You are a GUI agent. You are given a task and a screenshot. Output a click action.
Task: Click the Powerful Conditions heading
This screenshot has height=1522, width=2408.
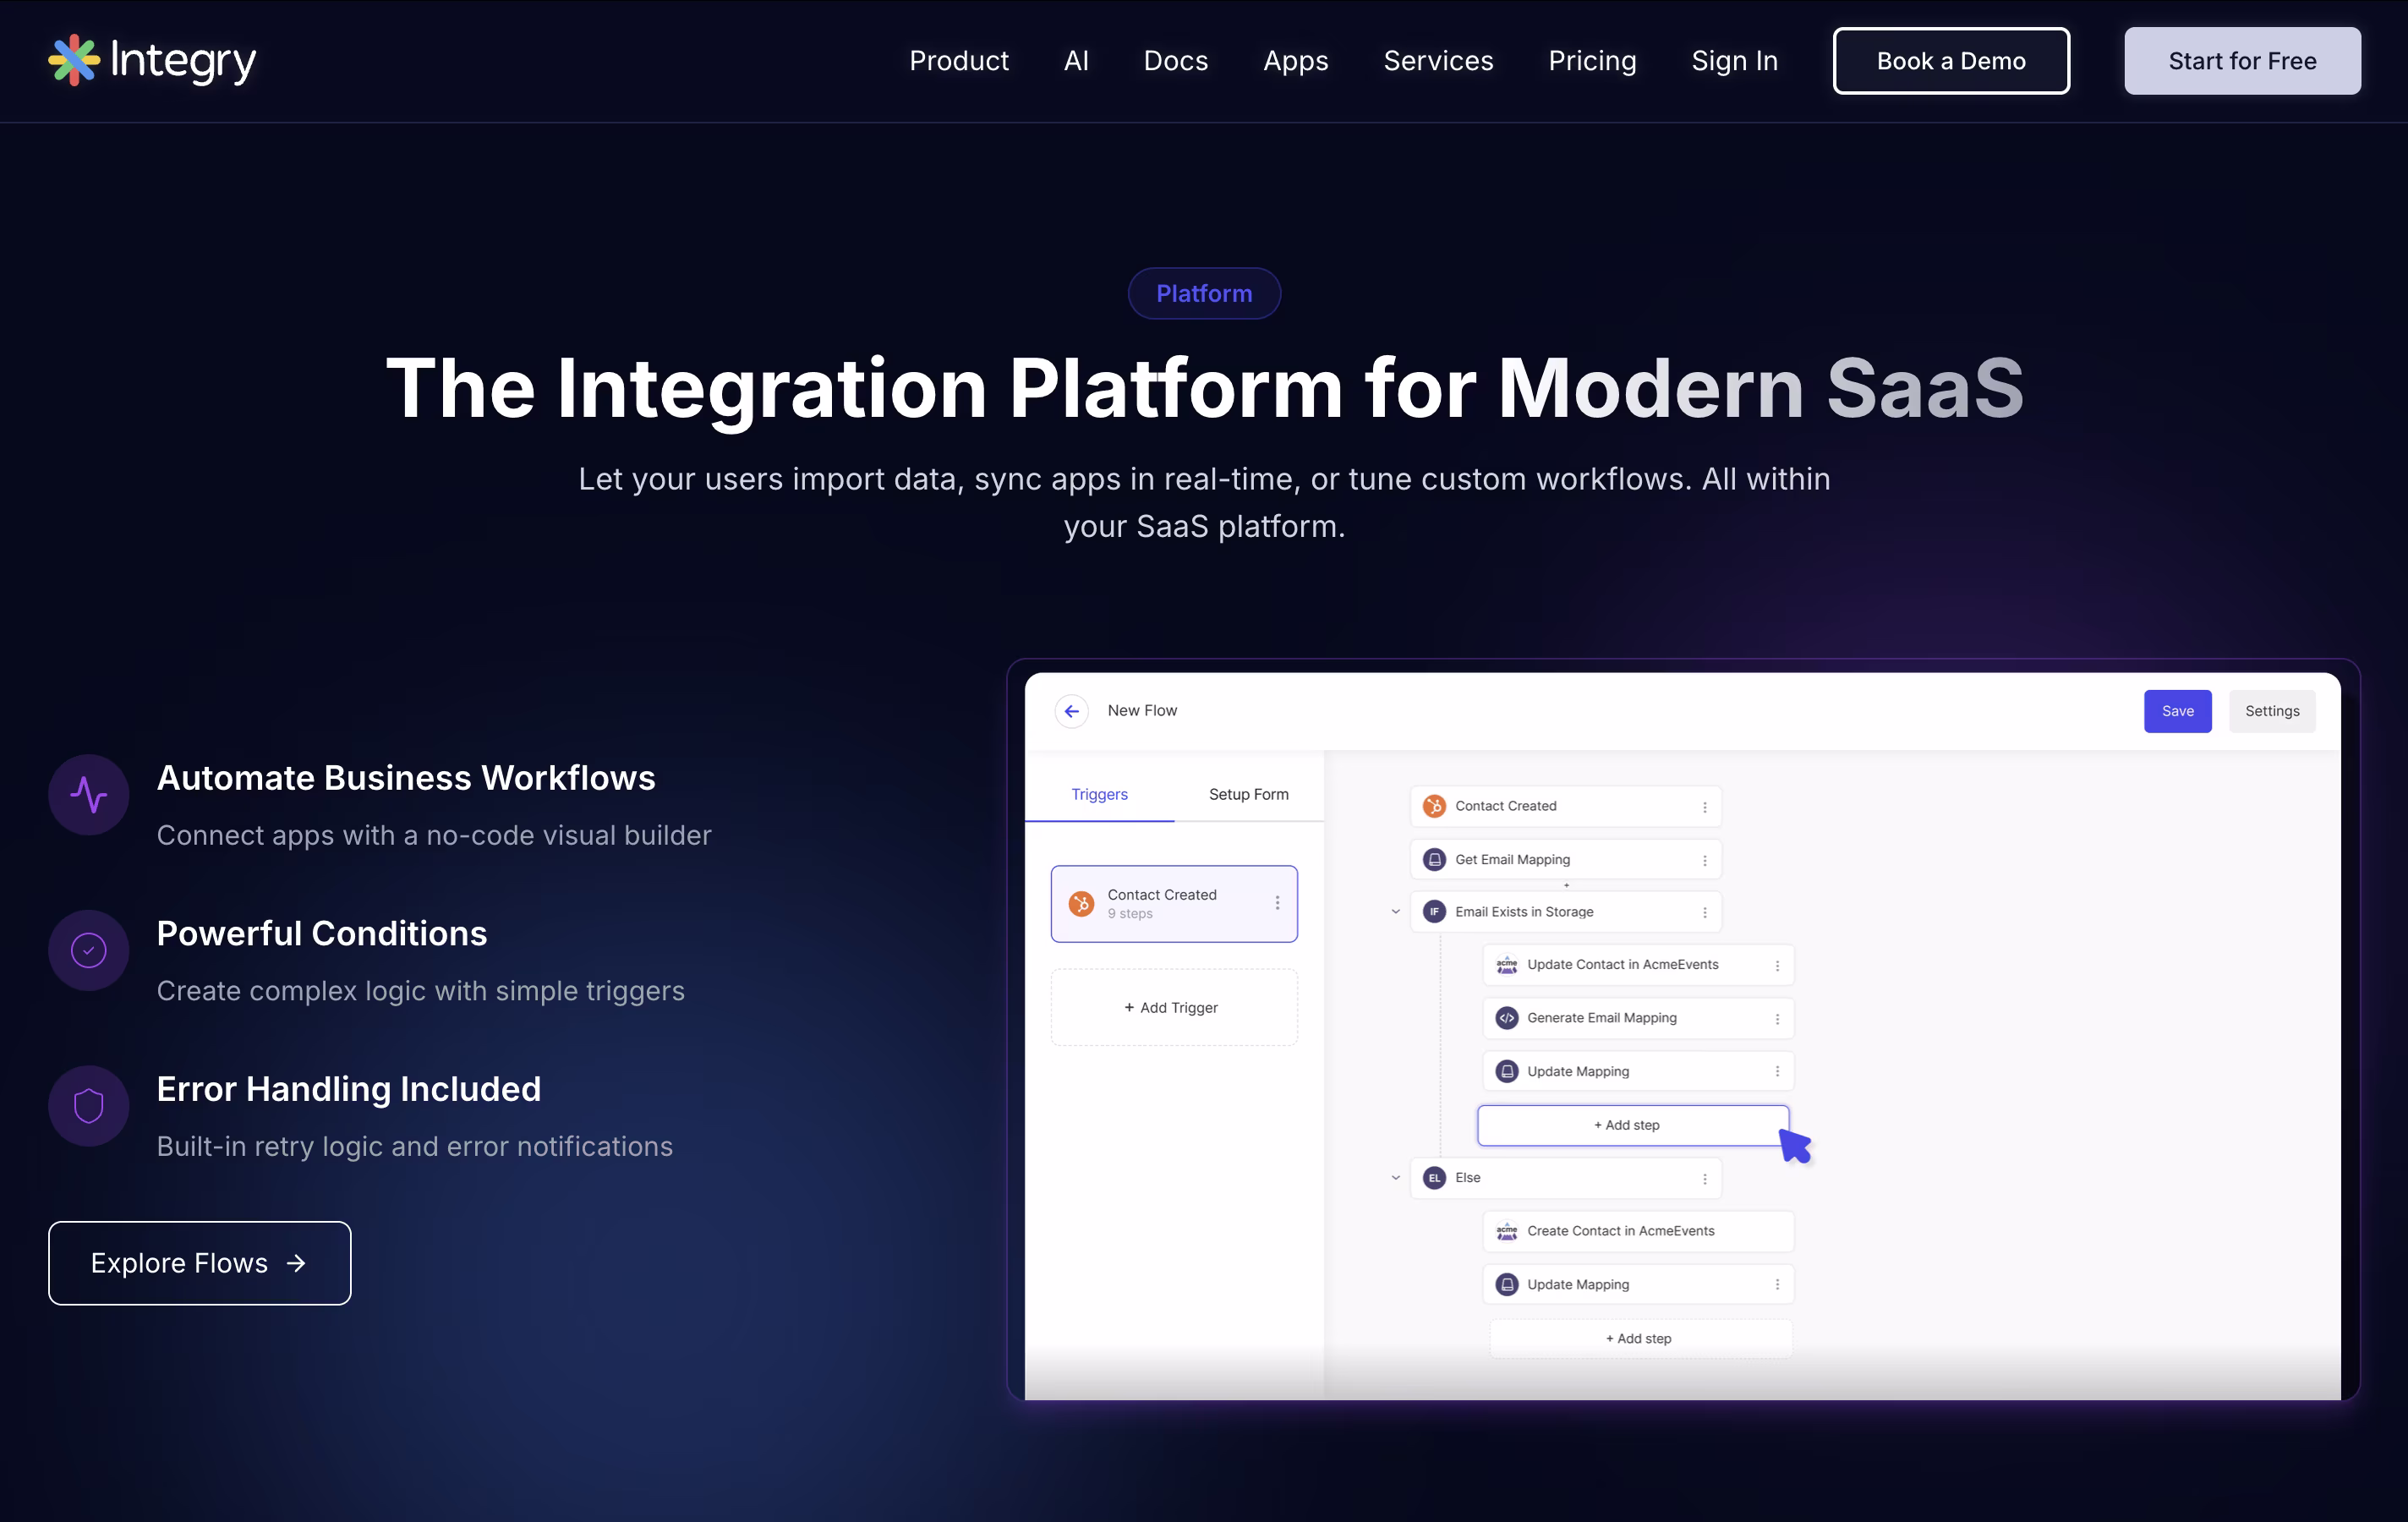pyautogui.click(x=322, y=933)
